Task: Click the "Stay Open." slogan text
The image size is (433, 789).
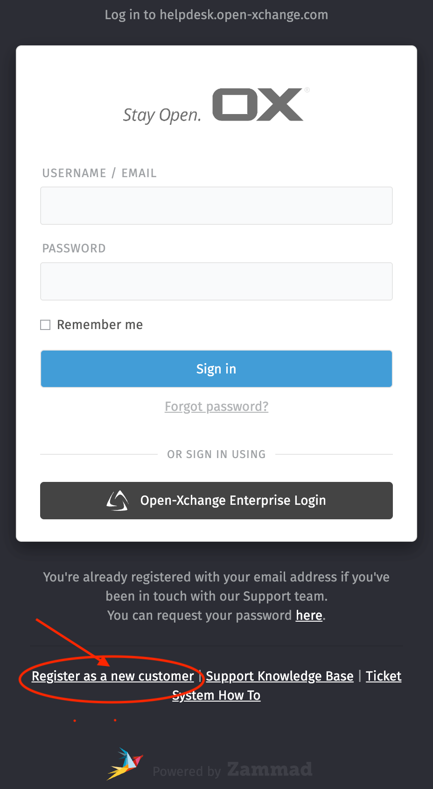Action: tap(162, 115)
